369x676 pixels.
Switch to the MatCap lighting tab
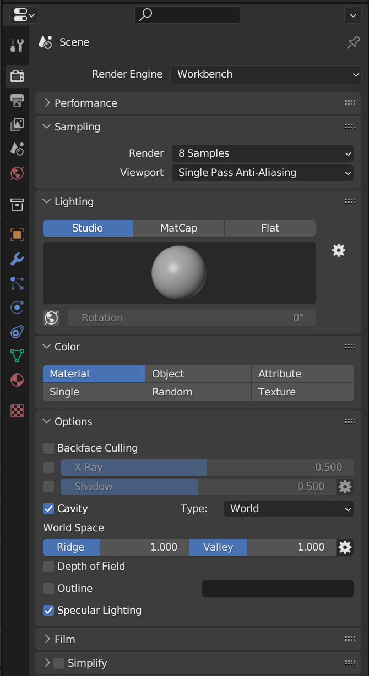[178, 228]
